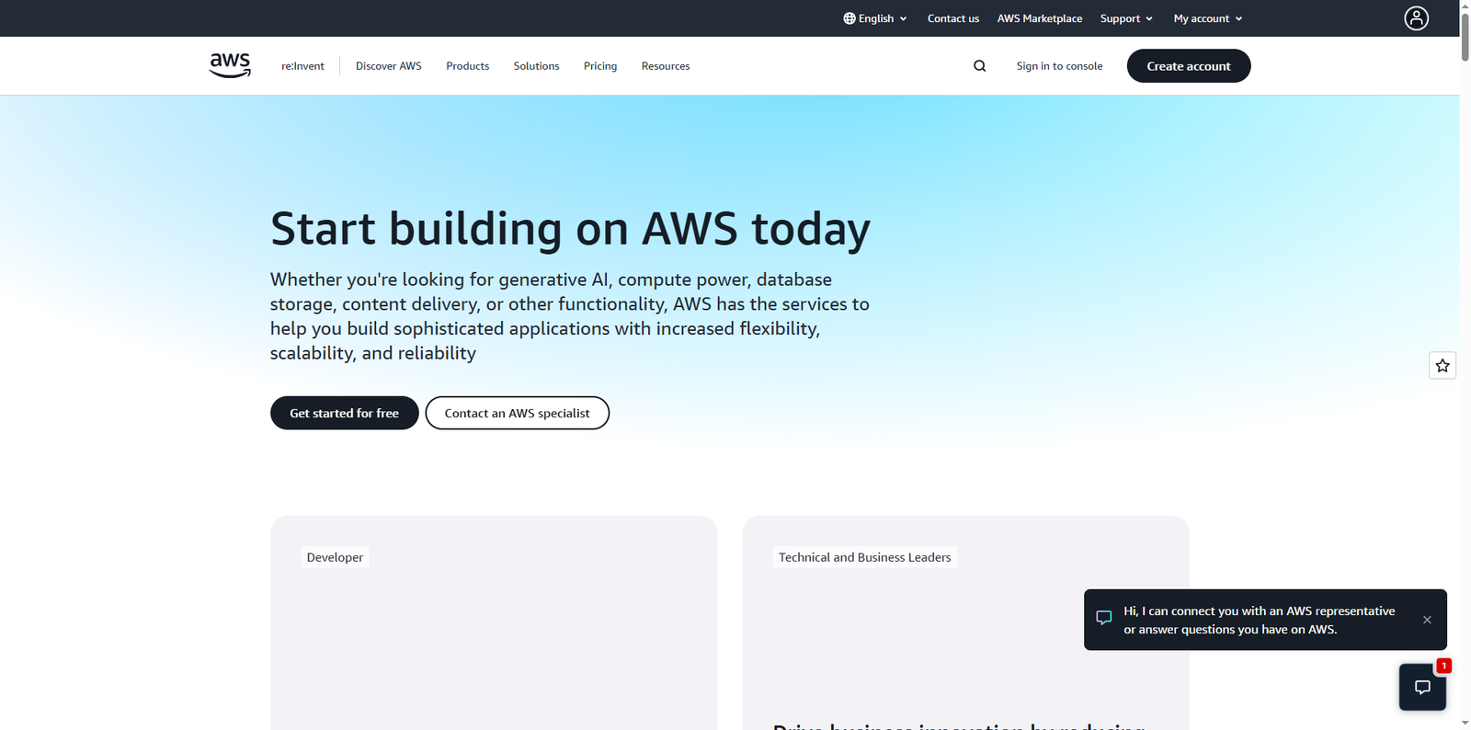Screen dimensions: 1471x730
Task: Click Sign in to console
Action: 1059,66
